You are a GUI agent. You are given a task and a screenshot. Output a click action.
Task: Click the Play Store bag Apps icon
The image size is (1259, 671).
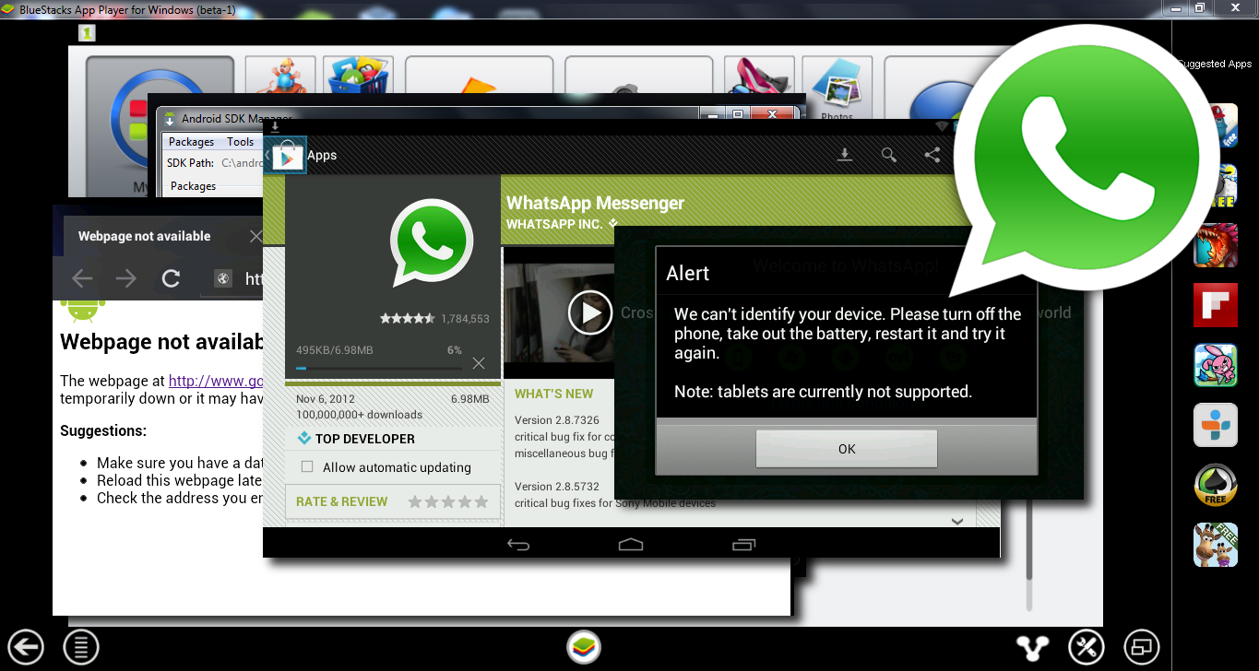click(288, 157)
